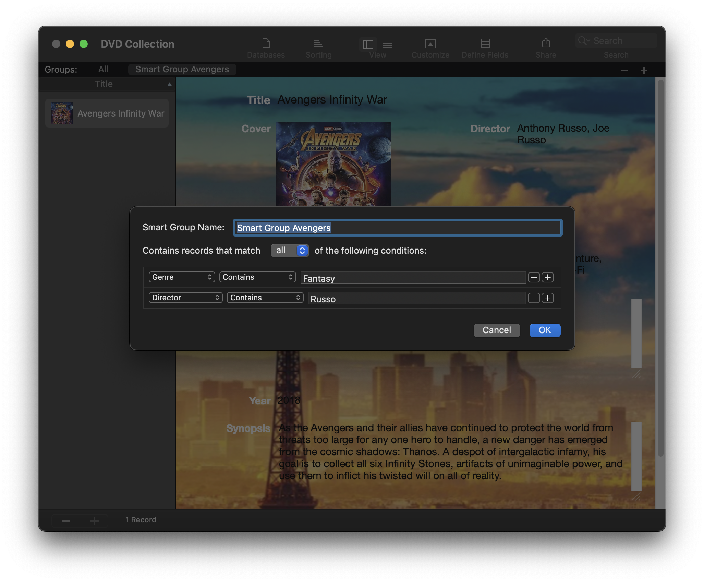704x582 pixels.
Task: Click the Smart Group Name field
Action: pyautogui.click(x=398, y=228)
